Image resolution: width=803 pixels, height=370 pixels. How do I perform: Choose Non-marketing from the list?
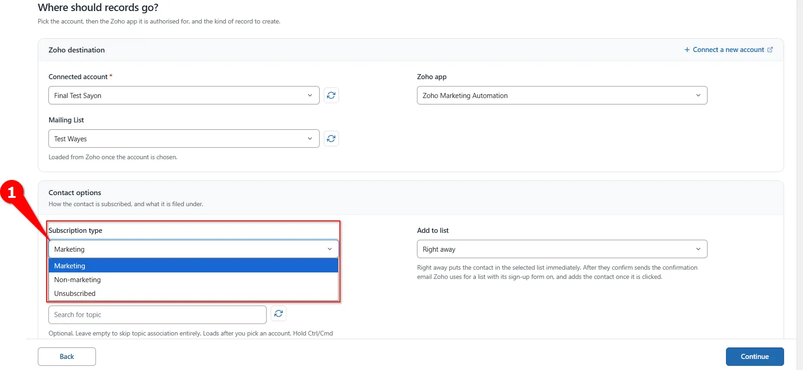coord(194,279)
